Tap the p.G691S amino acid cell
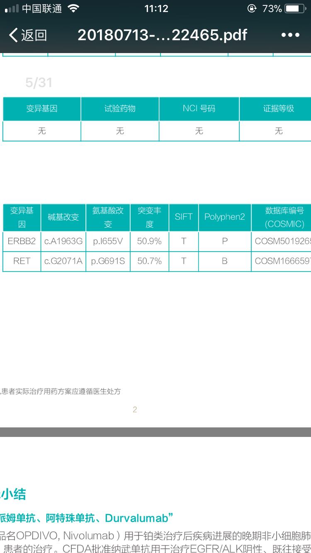311x553 pixels. click(x=108, y=261)
